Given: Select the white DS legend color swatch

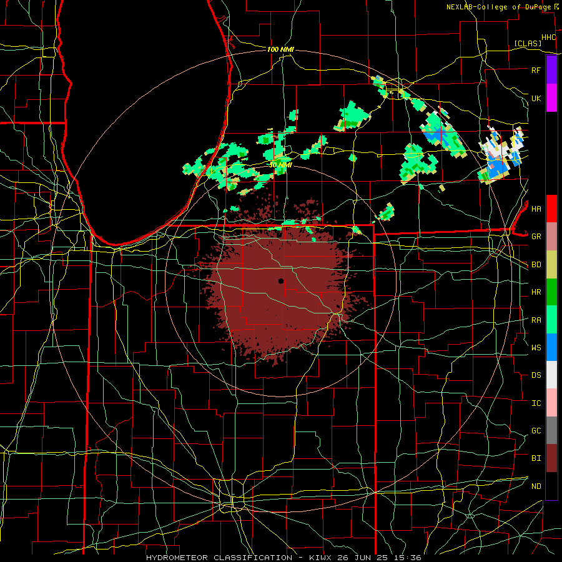Looking at the screenshot, I should [x=551, y=375].
